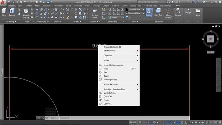Screen dimensions: 222x125
Task: Expand the Modeling panel
Action: pos(11,22)
